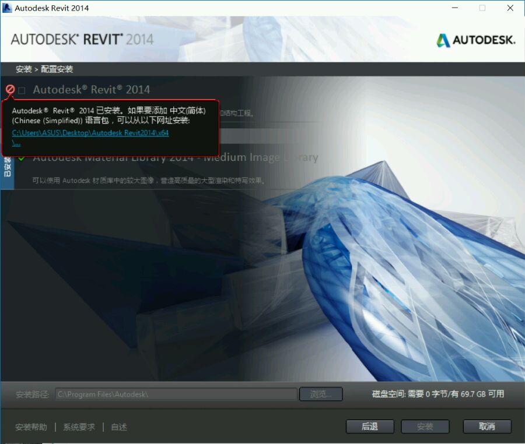Click the 后退 (Back) button
This screenshot has height=444, width=525.
(370, 427)
